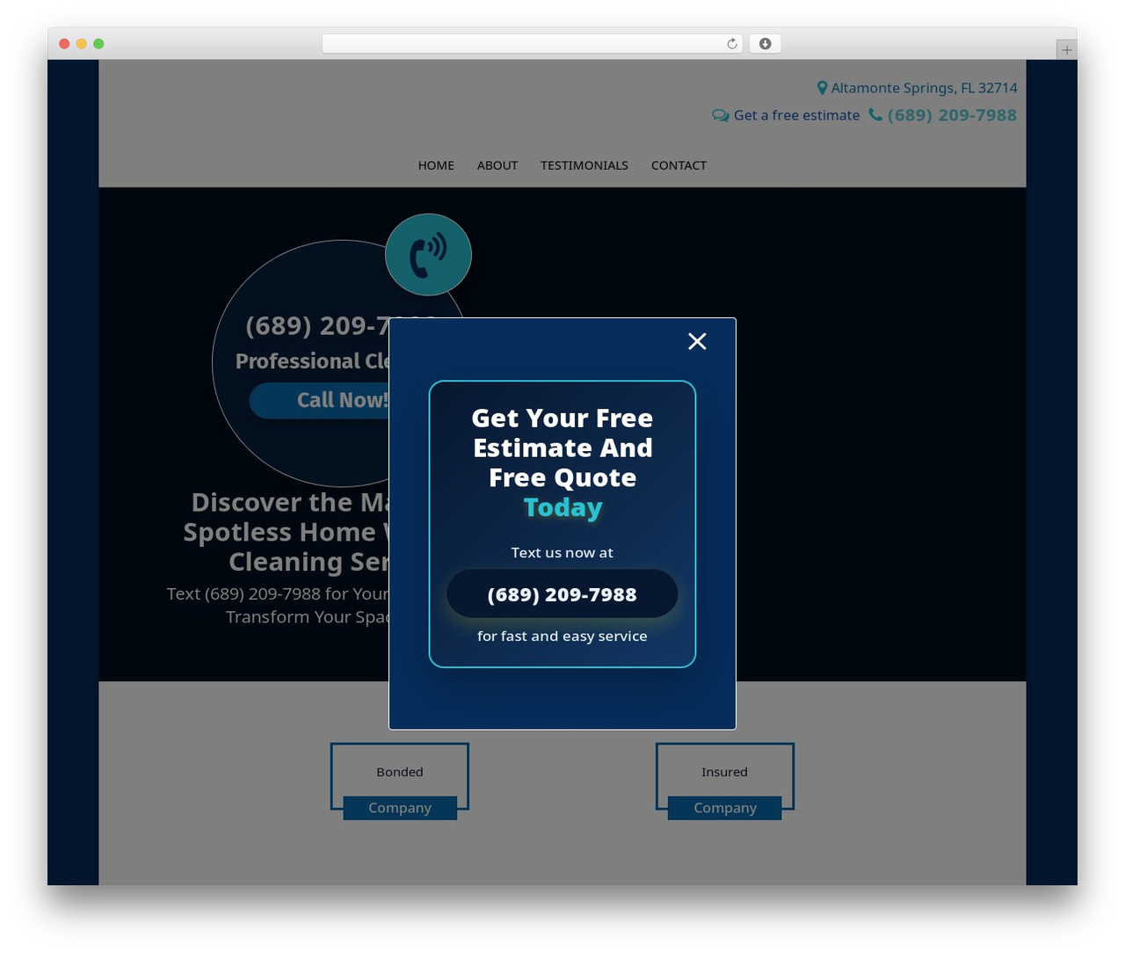Go to the ABOUT page

tap(497, 165)
